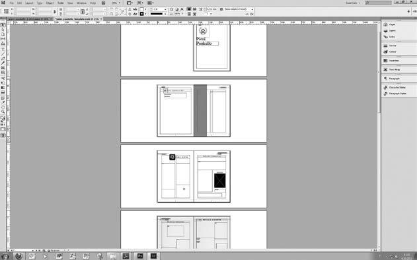Open Photoshop from the Windows taskbar
417x260 pixels.
140,256
